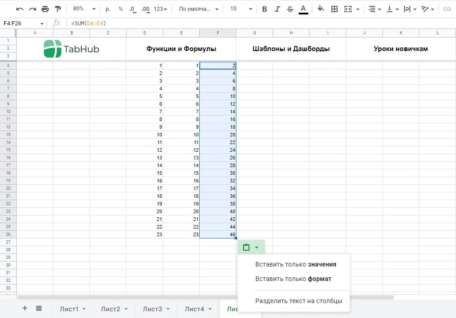456x318 pixels.
Task: Open the text color picker
Action: 303,9
